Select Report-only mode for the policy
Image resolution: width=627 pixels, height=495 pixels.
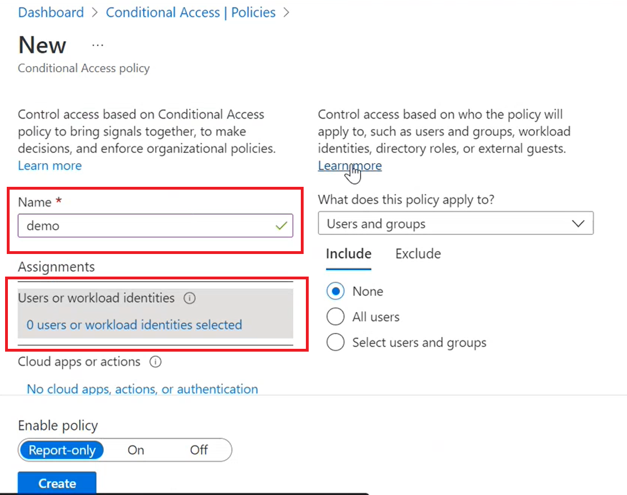point(62,450)
